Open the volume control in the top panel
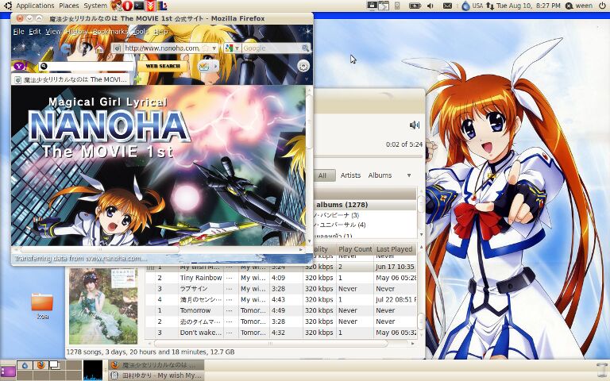This screenshot has width=610, height=381. click(x=430, y=6)
